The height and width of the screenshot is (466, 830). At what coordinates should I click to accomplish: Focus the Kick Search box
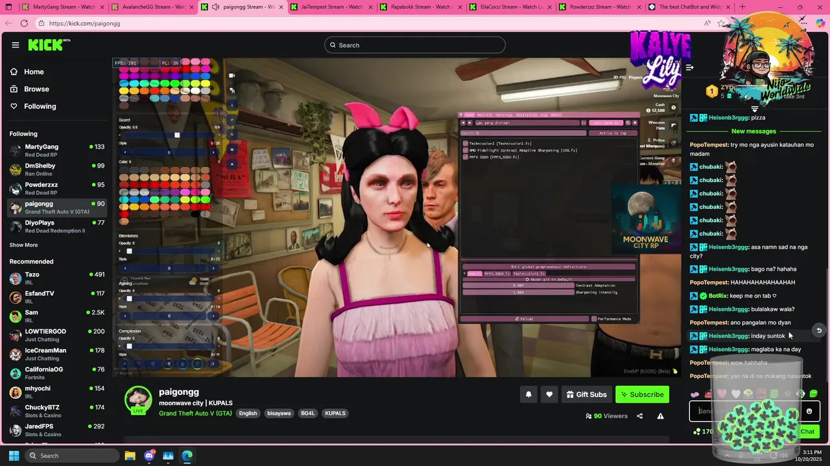[415, 45]
